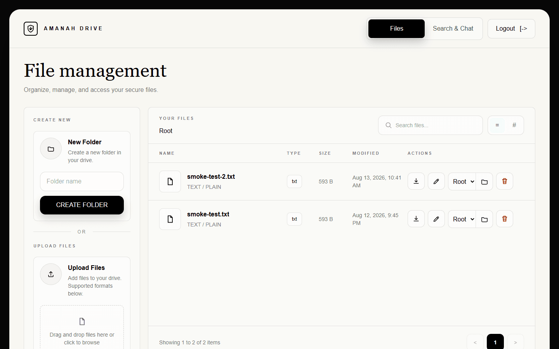Click the File management heading
This screenshot has width=559, height=349.
[x=95, y=71]
